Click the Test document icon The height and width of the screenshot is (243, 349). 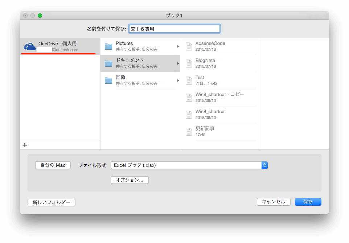pos(189,80)
